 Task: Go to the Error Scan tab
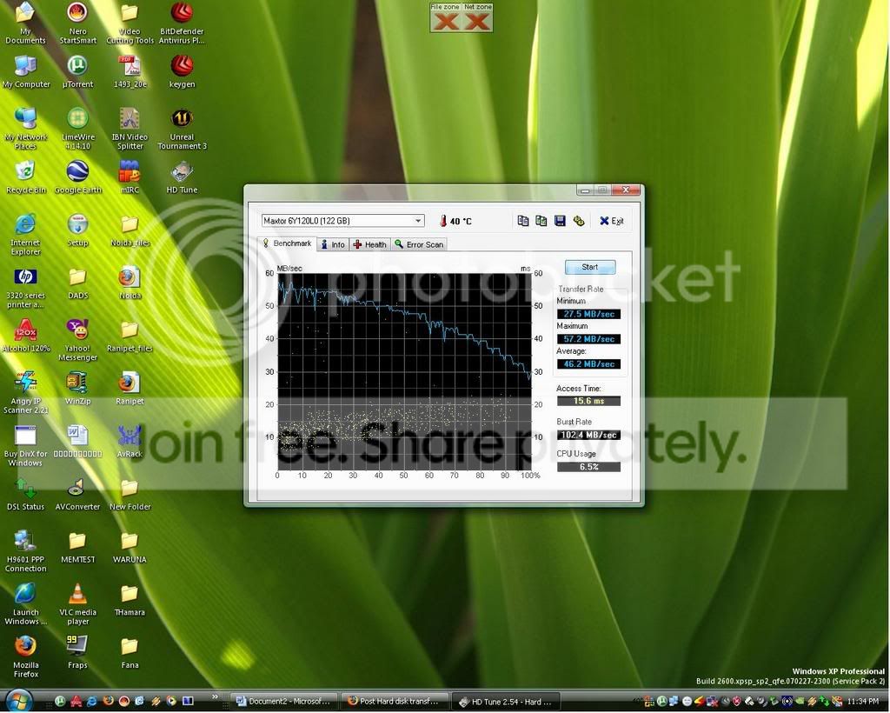coord(420,244)
